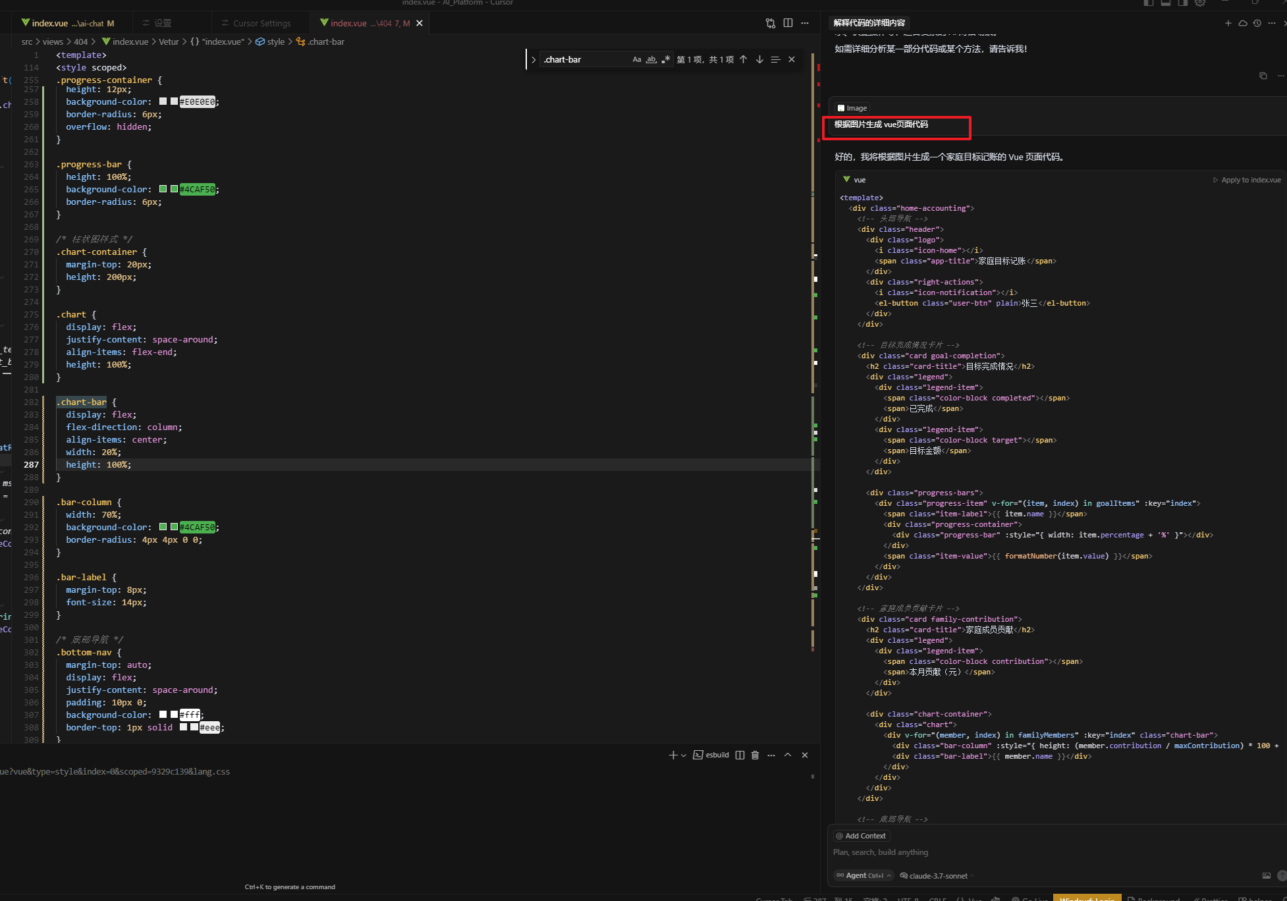The height and width of the screenshot is (901, 1287).
Task: Open new terminal profile dropdown arrow
Action: coord(684,755)
